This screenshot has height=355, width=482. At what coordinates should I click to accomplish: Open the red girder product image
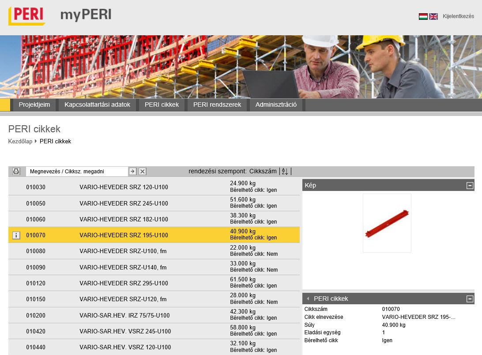pos(387,223)
